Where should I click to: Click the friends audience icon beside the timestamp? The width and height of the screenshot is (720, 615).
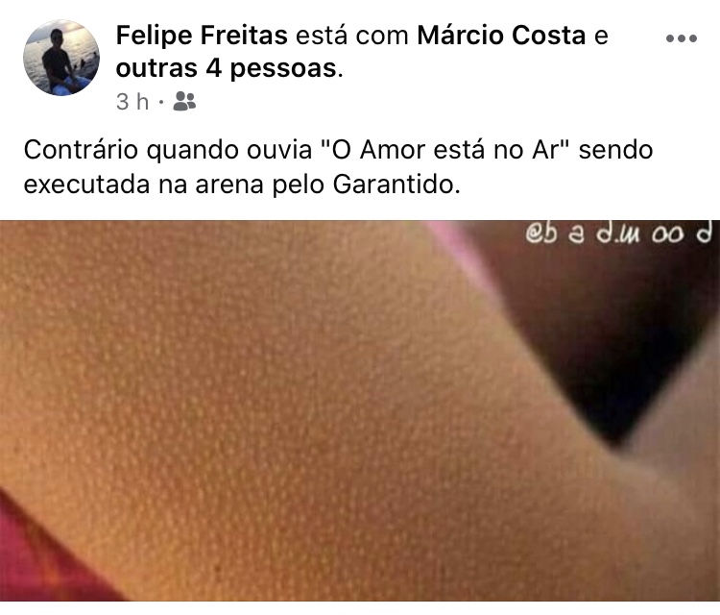coord(184,101)
